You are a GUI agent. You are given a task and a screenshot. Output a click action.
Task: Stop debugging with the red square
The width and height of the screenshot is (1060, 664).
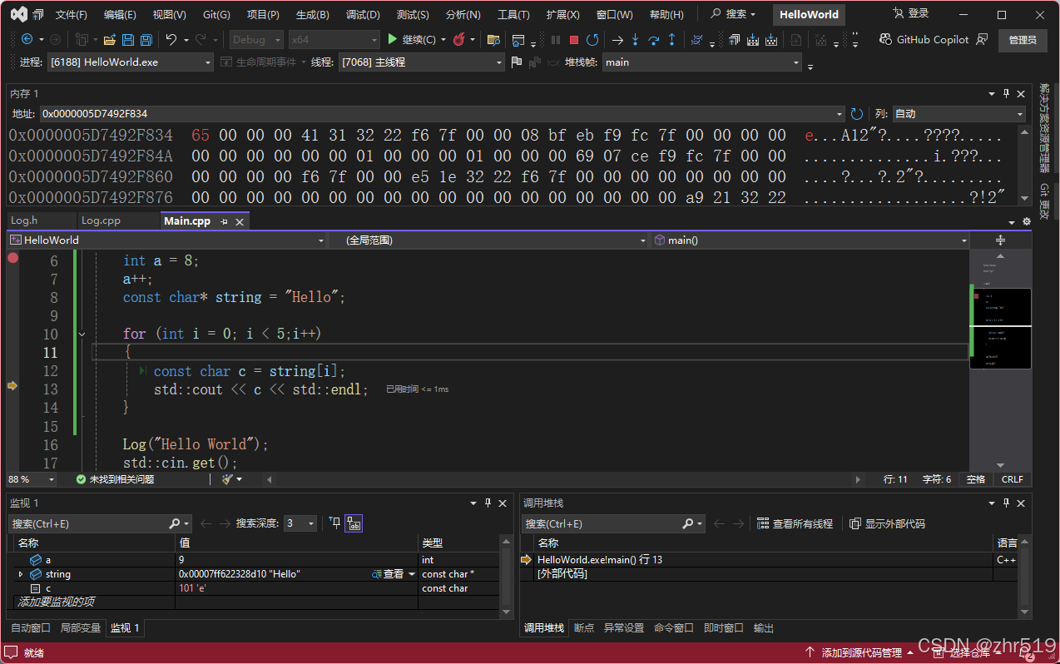point(574,39)
